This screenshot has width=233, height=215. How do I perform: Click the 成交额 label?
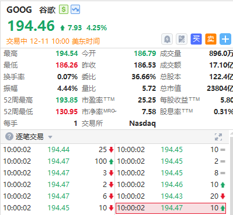(171, 65)
